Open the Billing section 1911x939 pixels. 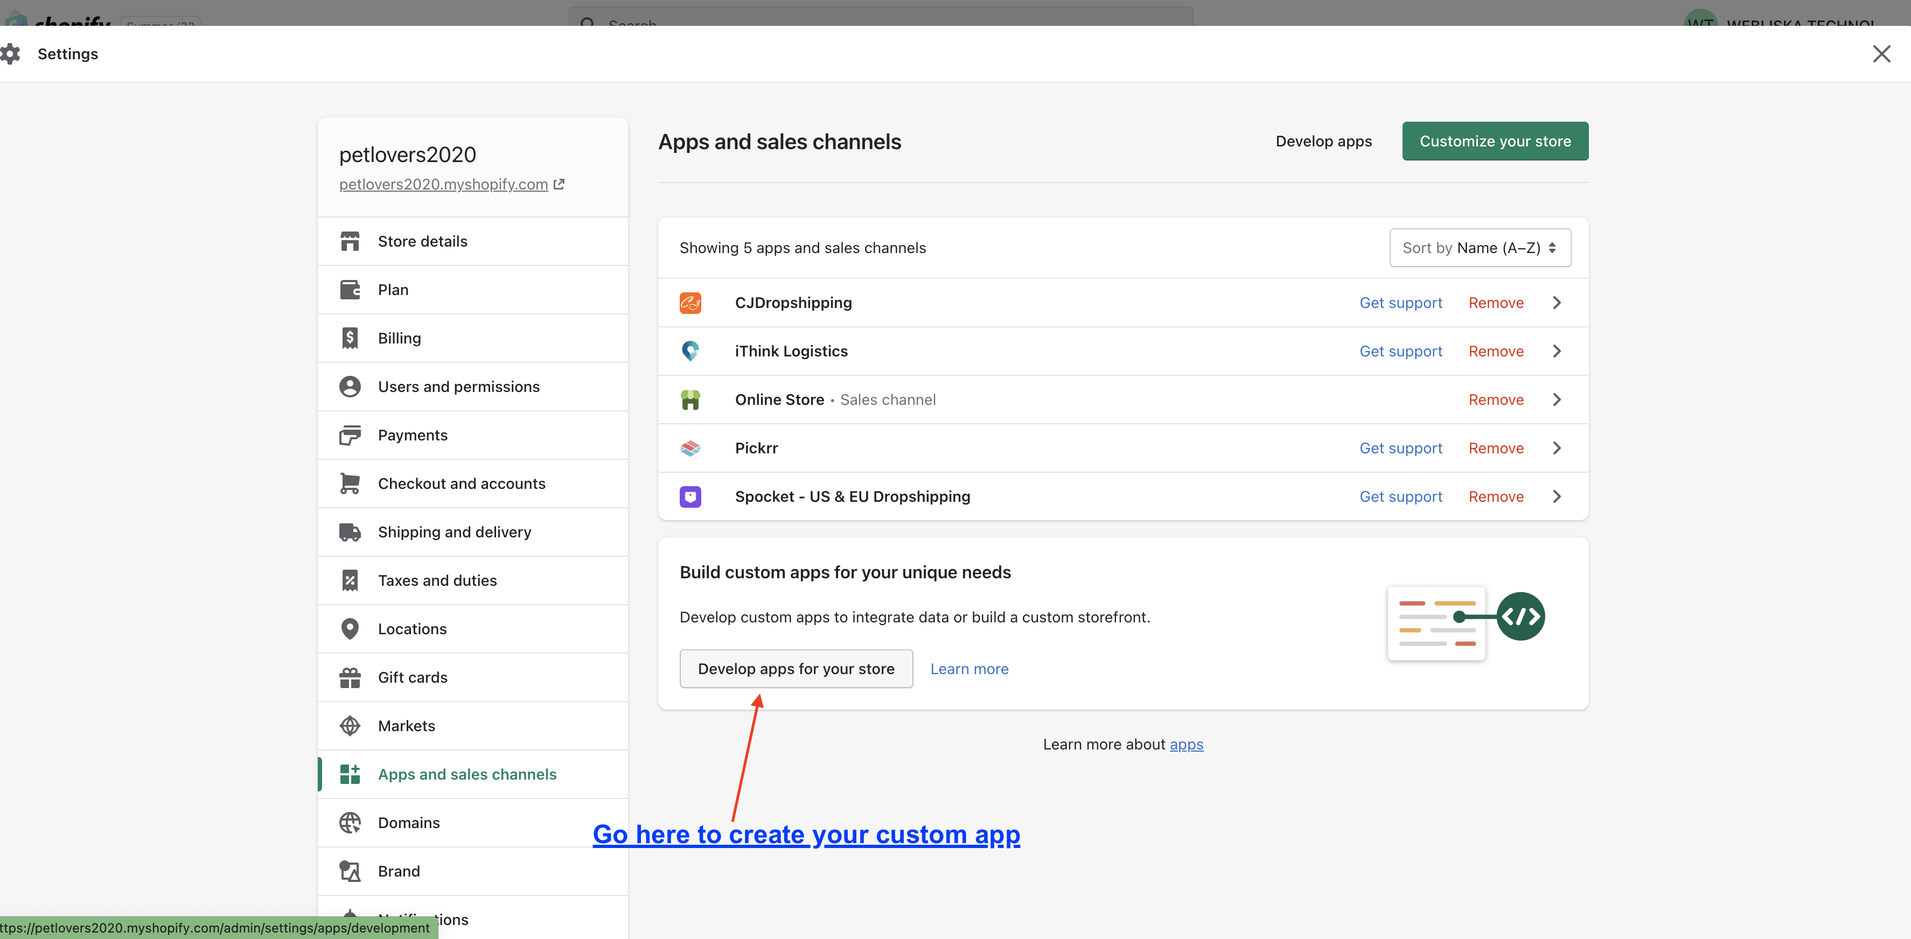(472, 338)
